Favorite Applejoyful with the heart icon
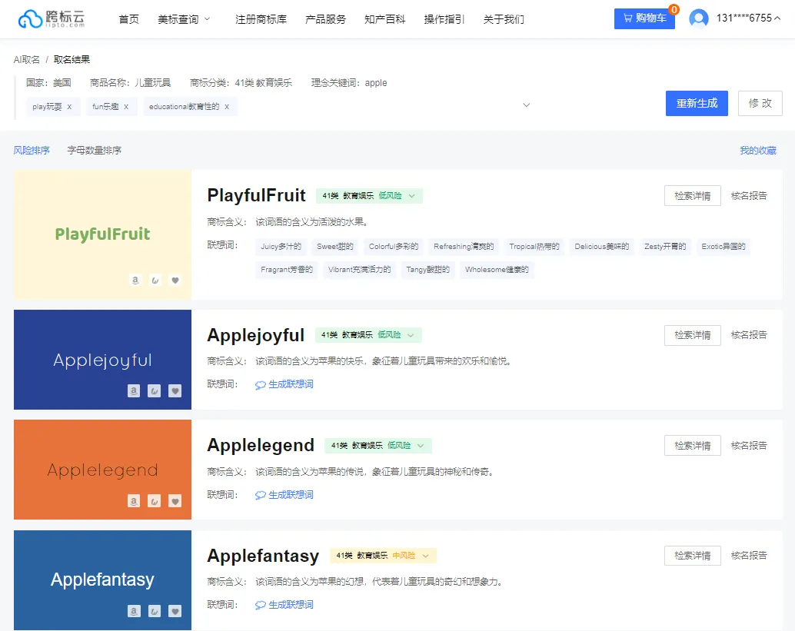 [175, 390]
